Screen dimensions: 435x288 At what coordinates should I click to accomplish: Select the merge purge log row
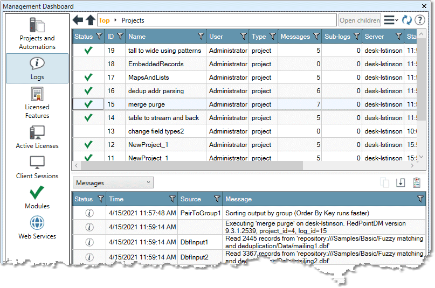(x=147, y=104)
